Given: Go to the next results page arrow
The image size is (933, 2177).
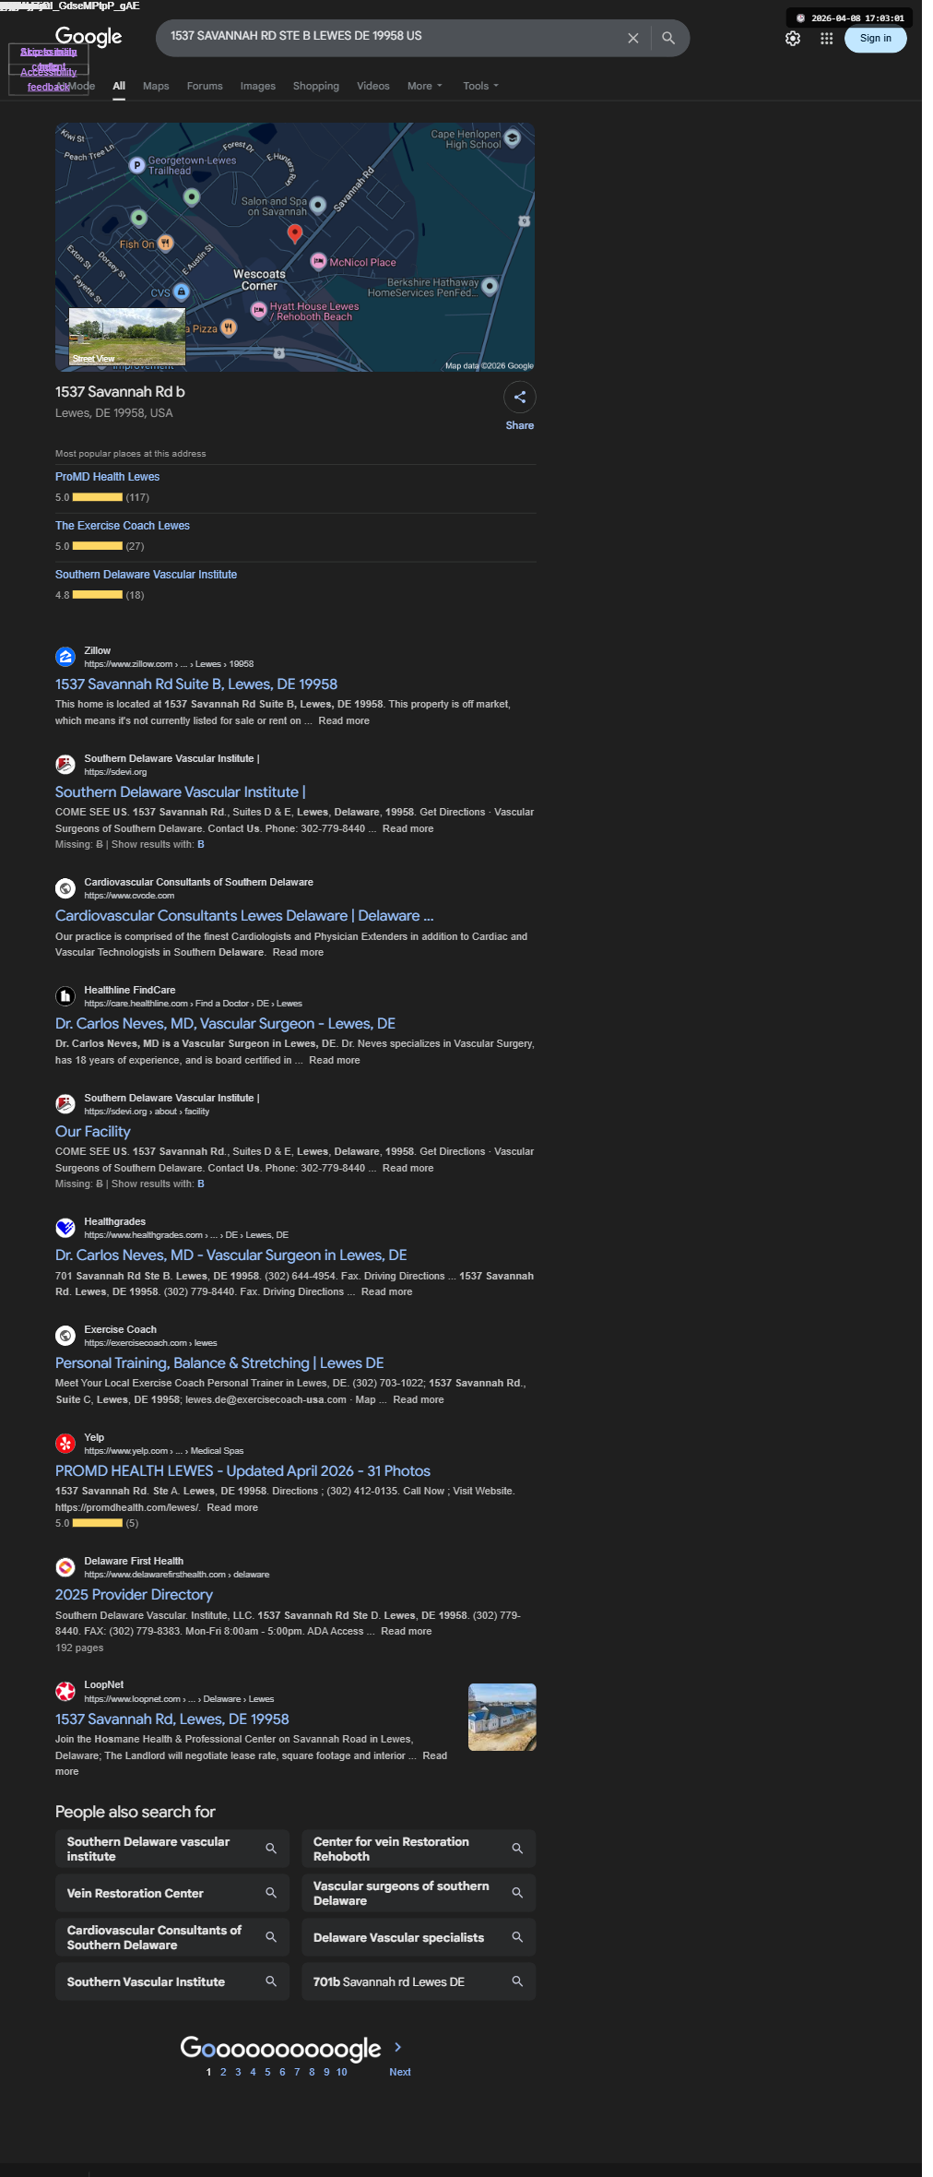Looking at the screenshot, I should (398, 2047).
